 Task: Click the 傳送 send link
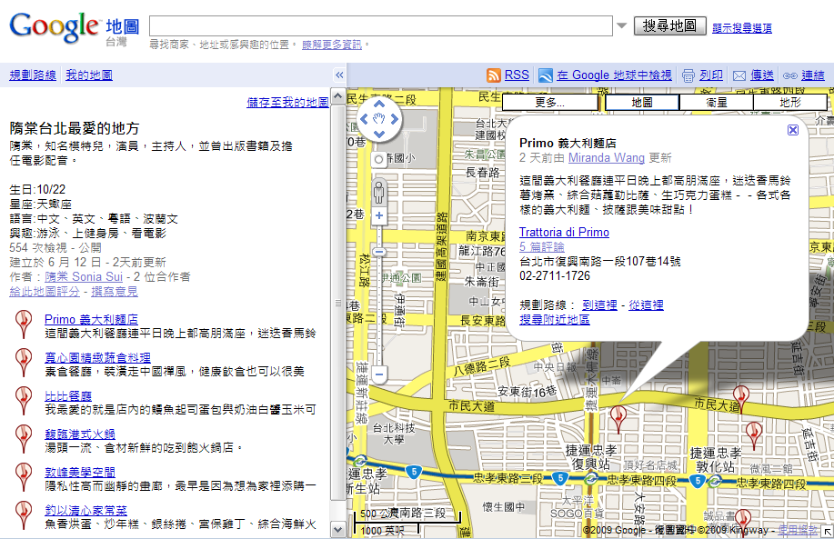coord(761,75)
